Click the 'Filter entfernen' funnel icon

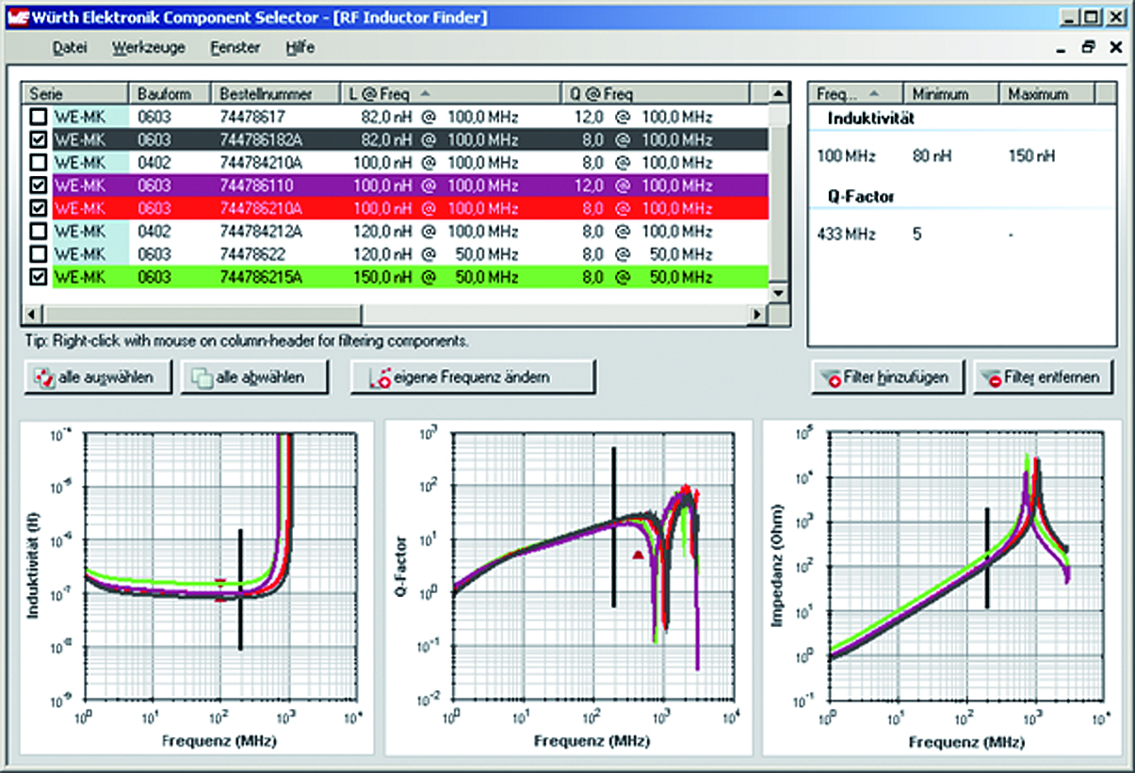(991, 378)
